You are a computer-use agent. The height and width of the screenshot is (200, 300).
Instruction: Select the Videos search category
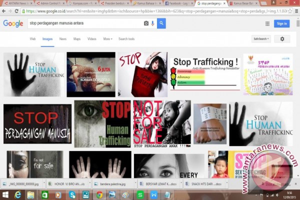click(x=92, y=39)
